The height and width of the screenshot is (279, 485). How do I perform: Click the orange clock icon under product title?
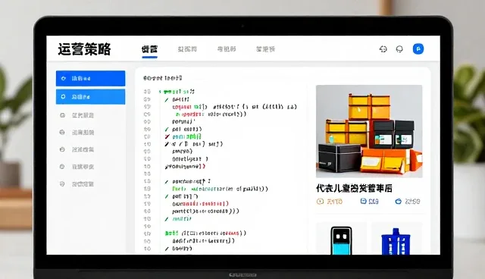[x=320, y=202]
